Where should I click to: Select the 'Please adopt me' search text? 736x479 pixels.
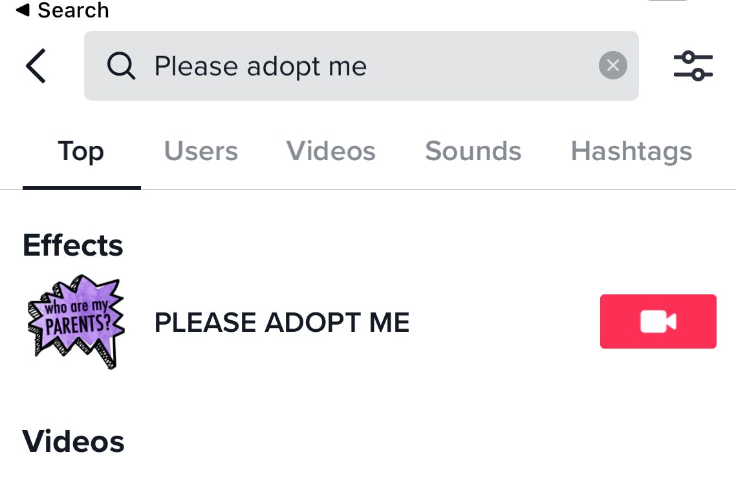tap(260, 65)
